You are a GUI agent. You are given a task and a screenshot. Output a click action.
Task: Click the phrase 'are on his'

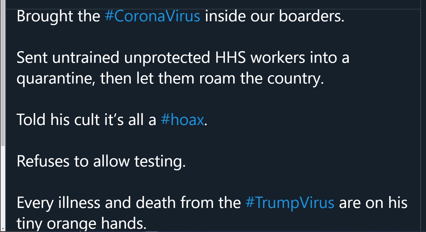click(373, 203)
